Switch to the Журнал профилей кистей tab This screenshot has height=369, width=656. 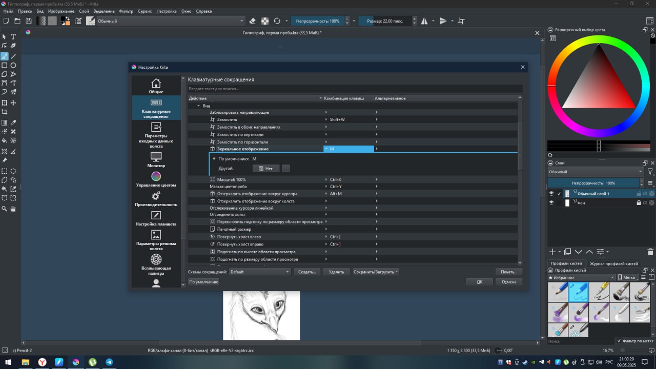613,263
